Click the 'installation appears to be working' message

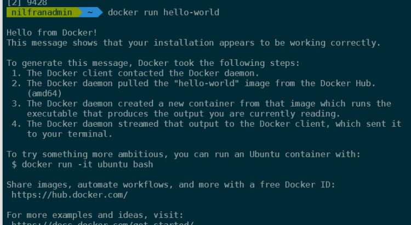click(x=239, y=43)
